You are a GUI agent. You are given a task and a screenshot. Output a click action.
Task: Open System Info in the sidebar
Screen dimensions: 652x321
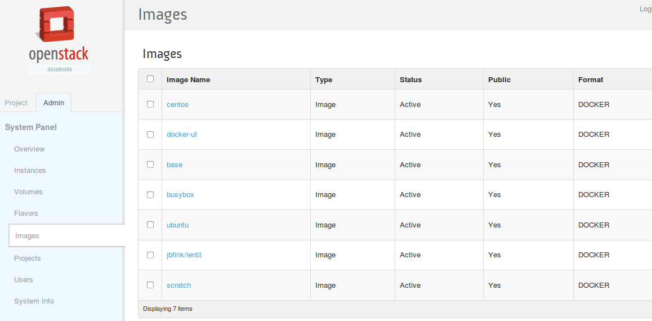34,301
